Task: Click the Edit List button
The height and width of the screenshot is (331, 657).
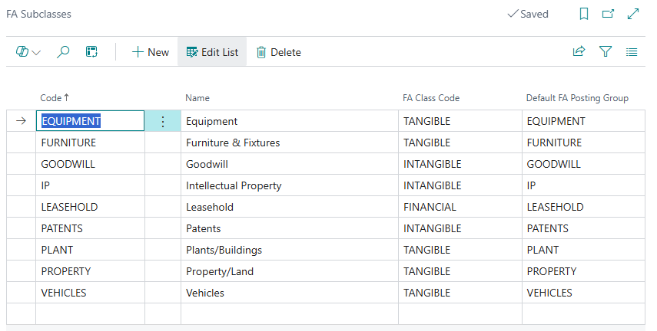Action: (212, 52)
